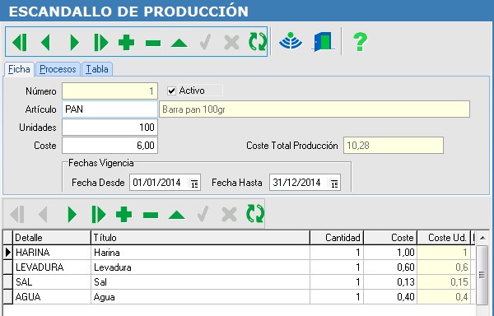
Task: Click the Título column header
Action: [200, 238]
